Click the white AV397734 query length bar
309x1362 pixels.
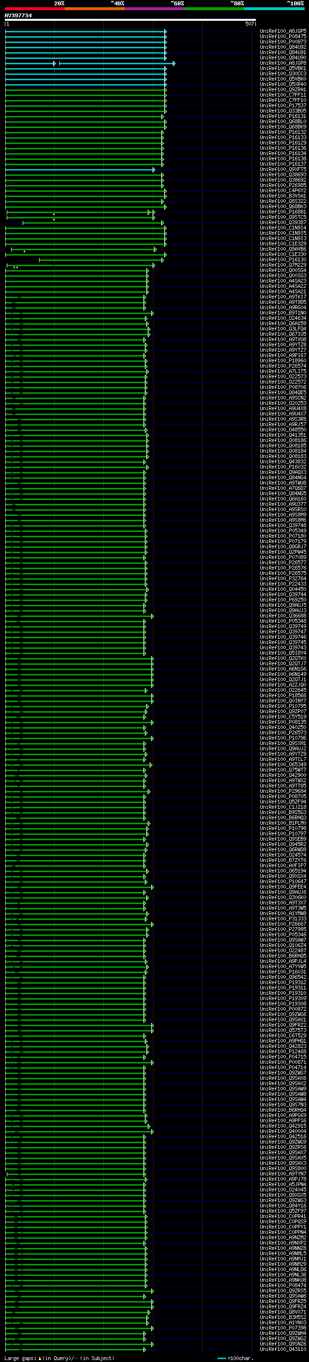tap(130, 20)
